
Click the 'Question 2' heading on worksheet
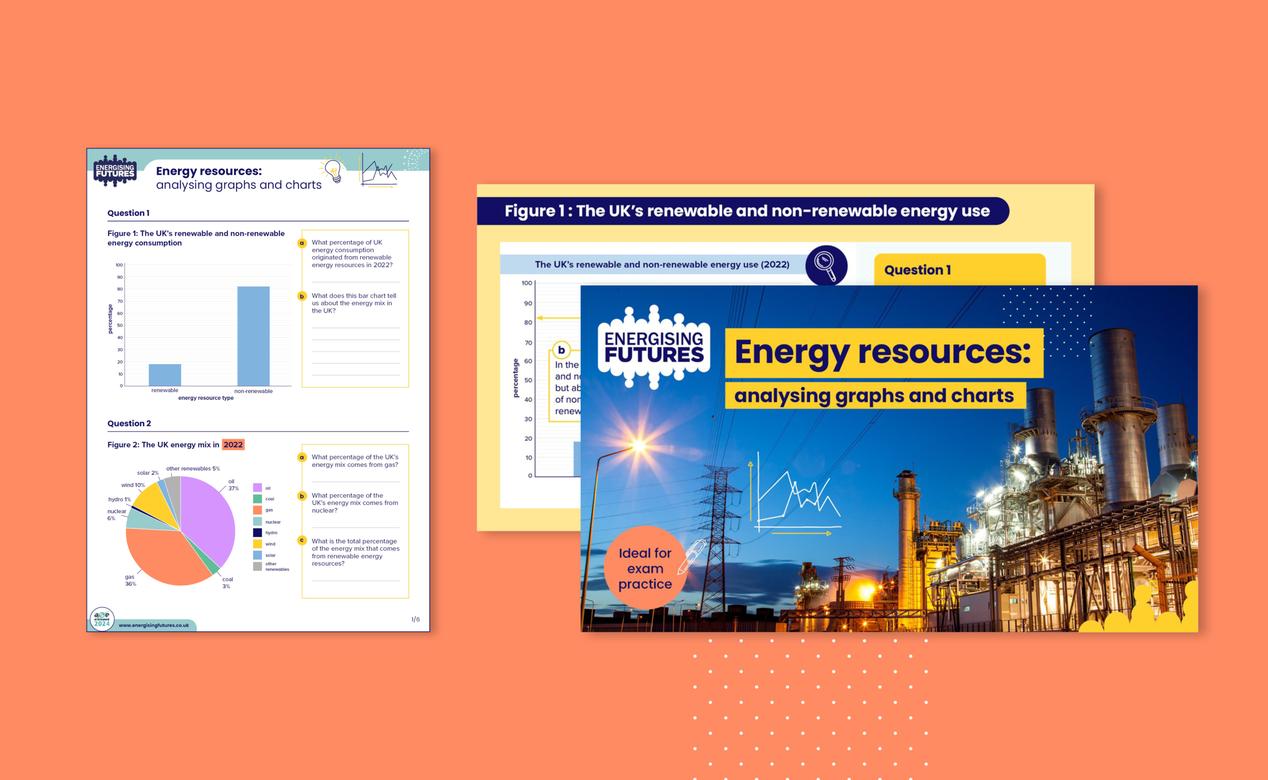tap(129, 423)
